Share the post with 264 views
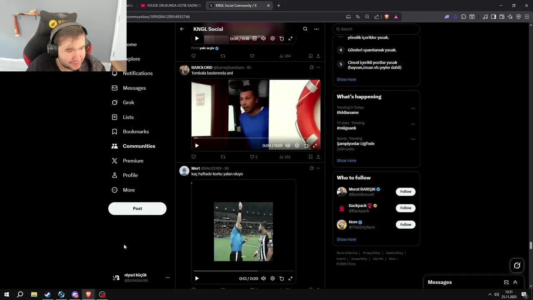Viewport: 533px width, 300px height. pos(318,56)
